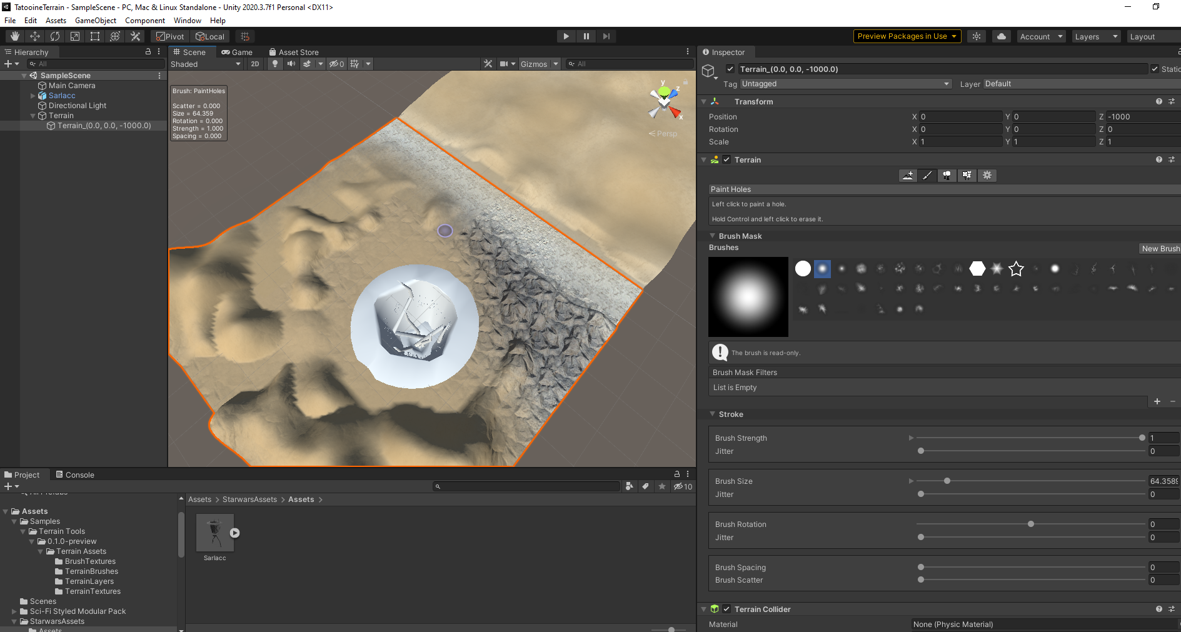Toggle 2D scene view mode
This screenshot has width=1181, height=632.
tap(255, 64)
